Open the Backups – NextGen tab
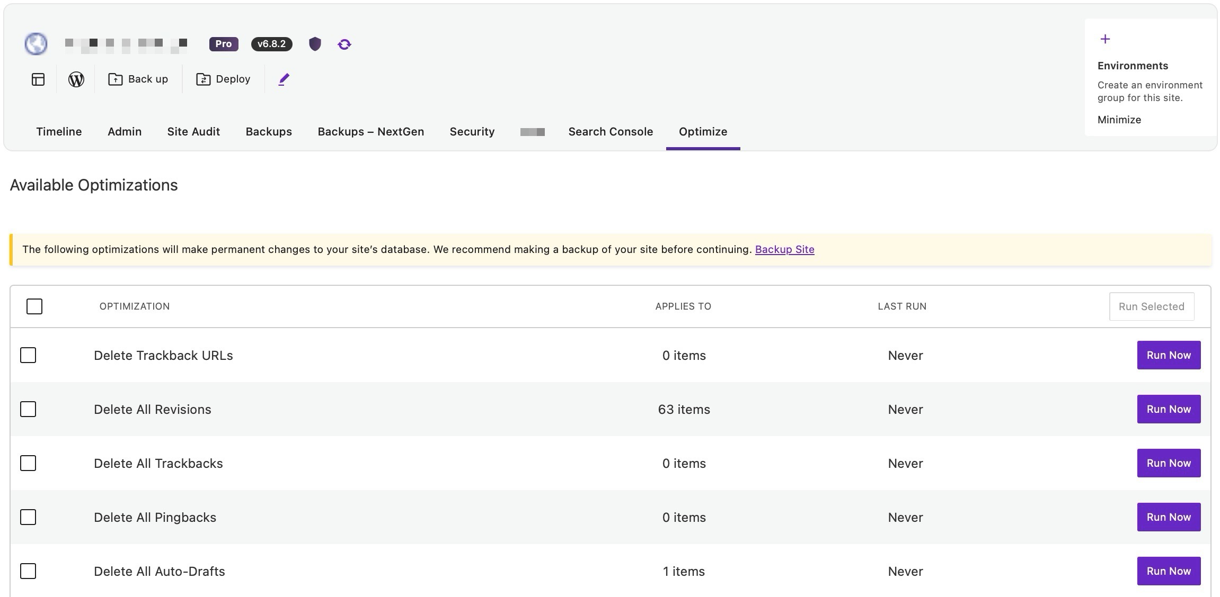Image resolution: width=1220 pixels, height=597 pixels. coord(370,132)
